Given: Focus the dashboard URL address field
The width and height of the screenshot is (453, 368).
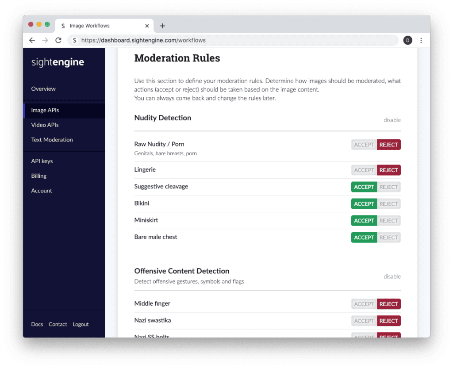Looking at the screenshot, I should tap(233, 40).
